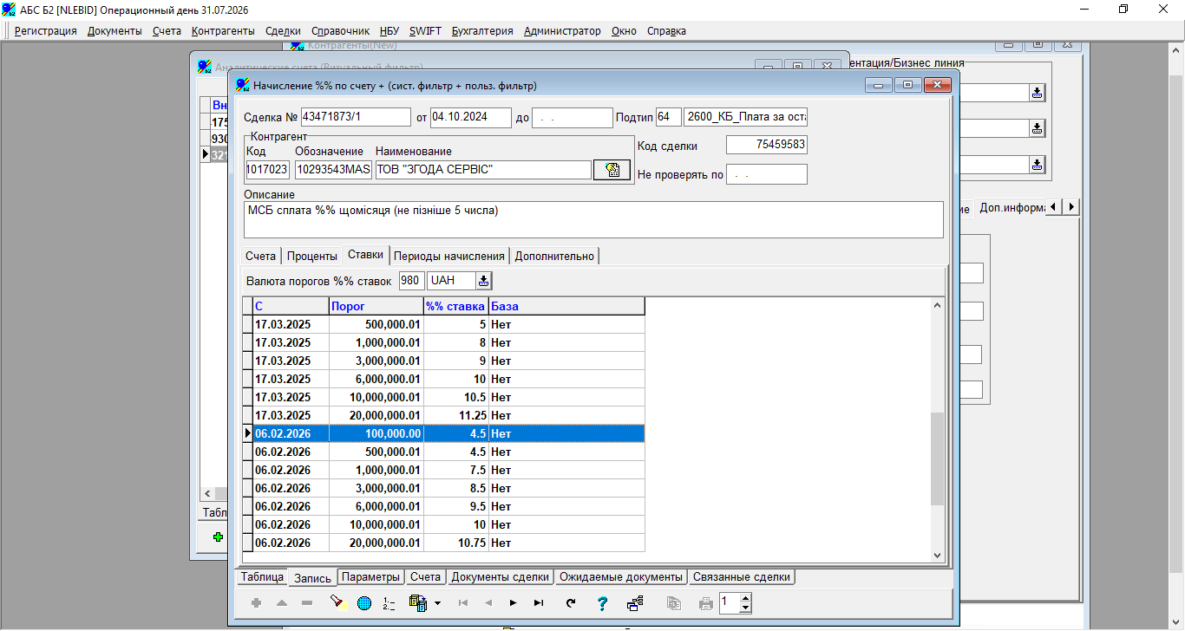The image size is (1185, 631).
Task: Click the copy-documents toolbar icon
Action: (x=417, y=603)
